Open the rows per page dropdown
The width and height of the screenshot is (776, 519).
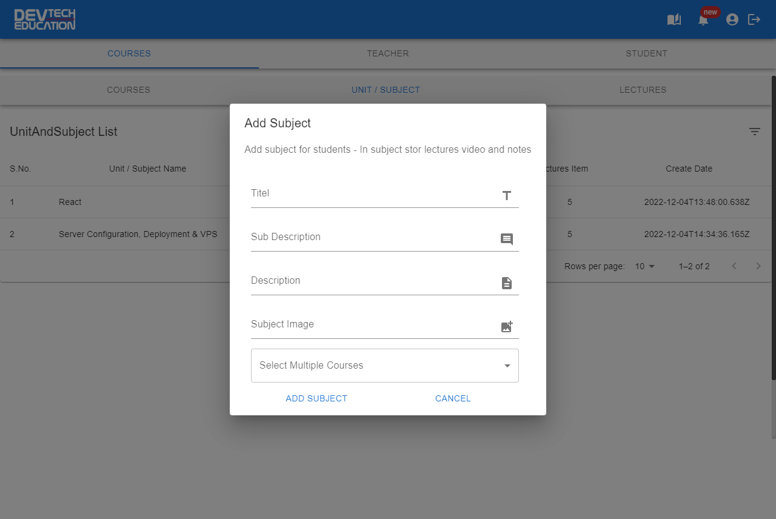[x=645, y=266]
